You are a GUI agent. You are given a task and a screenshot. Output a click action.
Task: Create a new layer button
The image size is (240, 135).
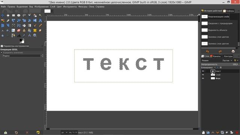(203, 132)
